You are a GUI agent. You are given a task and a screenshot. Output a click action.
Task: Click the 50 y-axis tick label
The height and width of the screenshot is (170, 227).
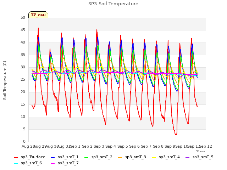click(23, 17)
